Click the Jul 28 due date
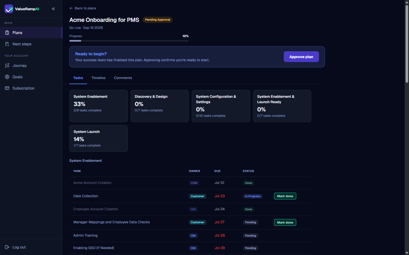The width and height of the screenshot is (409, 255). 220,235
